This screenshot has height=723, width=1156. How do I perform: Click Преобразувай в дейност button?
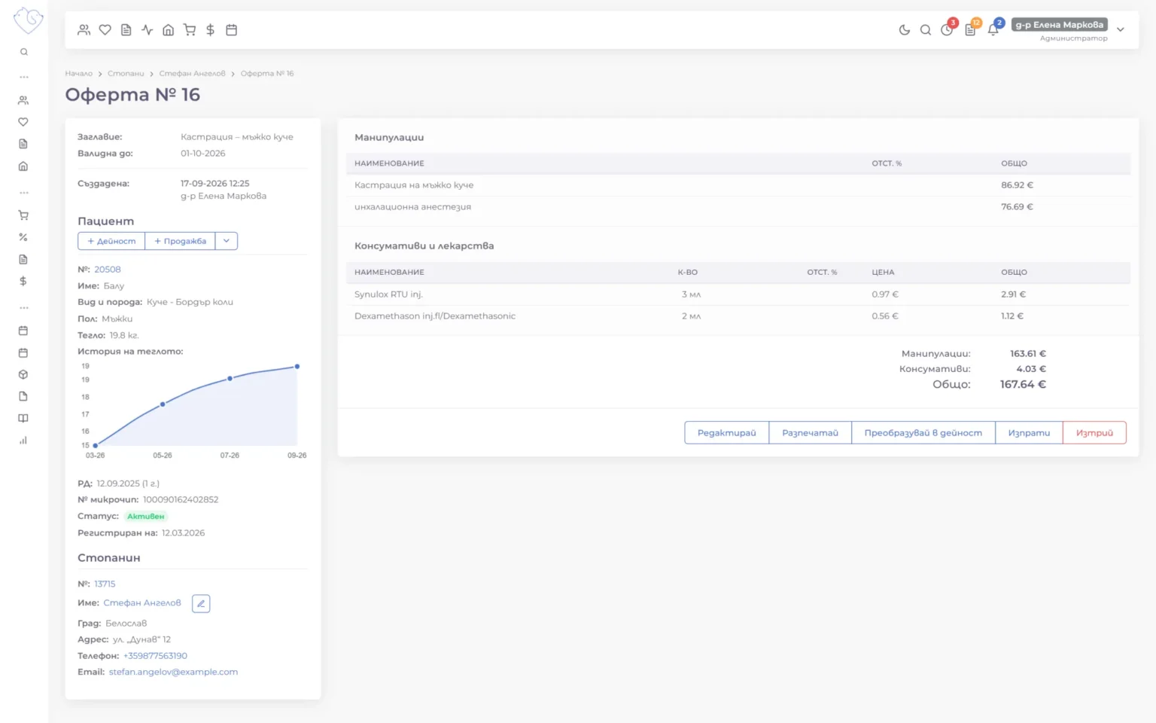(x=923, y=433)
